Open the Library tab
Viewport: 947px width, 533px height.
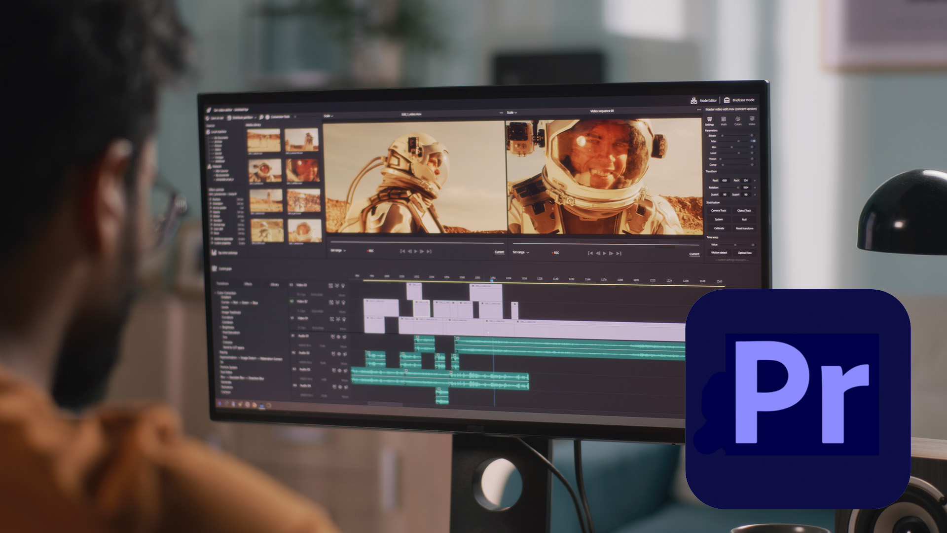(x=274, y=284)
